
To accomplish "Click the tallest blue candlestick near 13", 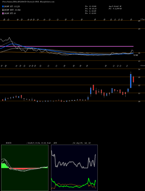I will pyautogui.click(x=131, y=81).
